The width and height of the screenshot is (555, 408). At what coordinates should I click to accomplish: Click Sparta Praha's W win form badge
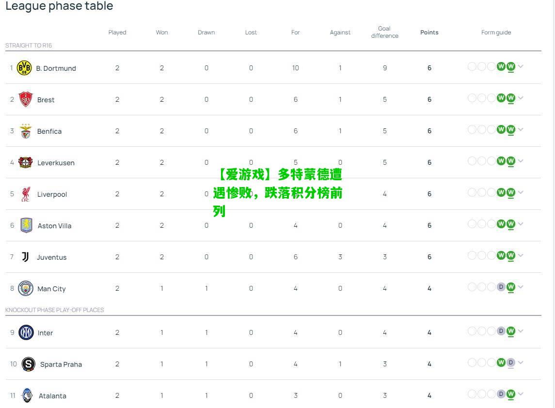[x=501, y=363]
